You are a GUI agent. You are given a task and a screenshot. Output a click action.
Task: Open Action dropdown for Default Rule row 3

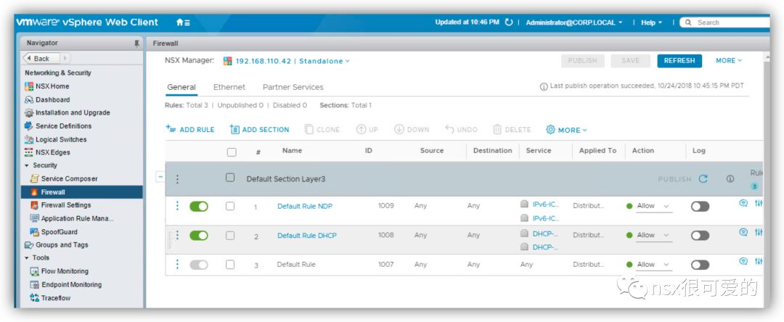pyautogui.click(x=653, y=265)
